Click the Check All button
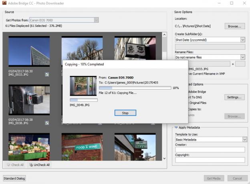 click(x=16, y=165)
